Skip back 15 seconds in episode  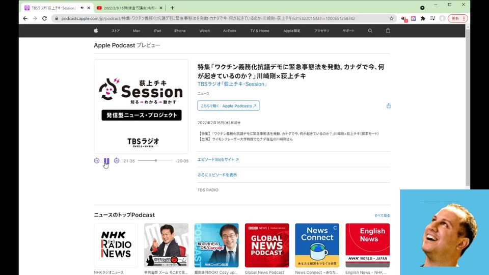[x=97, y=160]
